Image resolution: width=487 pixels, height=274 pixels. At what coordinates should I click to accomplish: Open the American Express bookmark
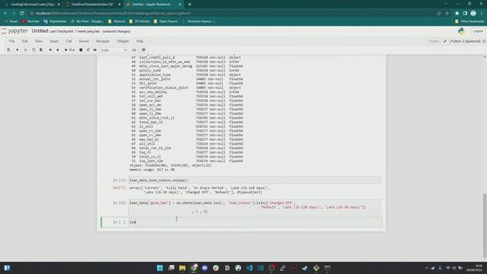coord(199,21)
